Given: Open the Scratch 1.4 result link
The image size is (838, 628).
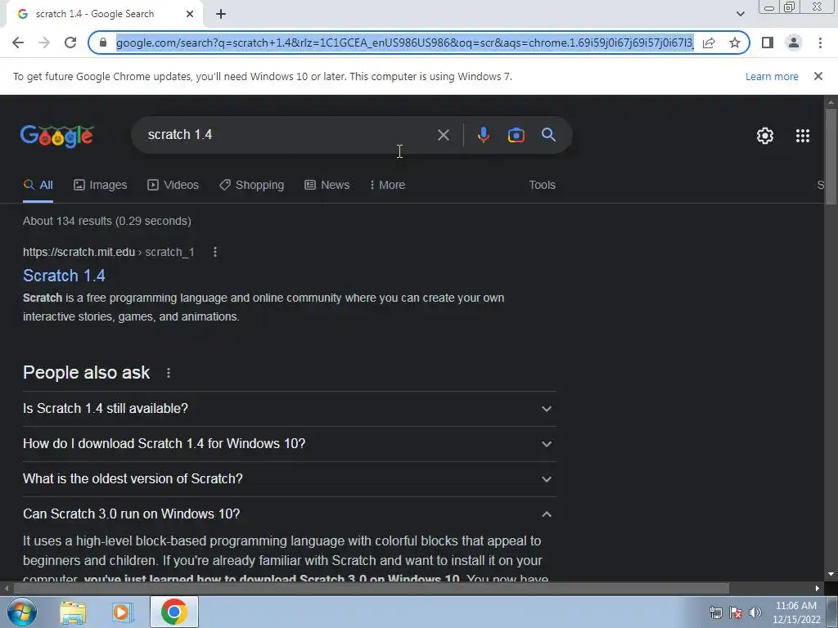Looking at the screenshot, I should point(64,276).
